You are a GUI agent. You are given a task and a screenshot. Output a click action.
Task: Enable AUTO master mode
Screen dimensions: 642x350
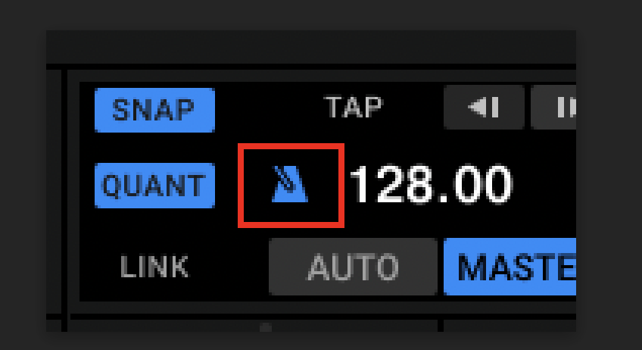click(353, 267)
